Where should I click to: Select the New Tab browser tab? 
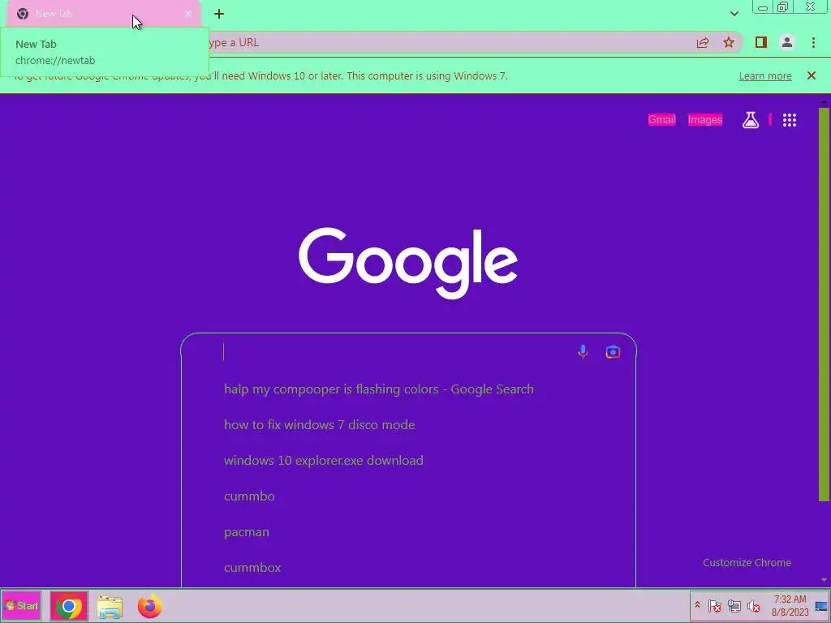click(104, 14)
